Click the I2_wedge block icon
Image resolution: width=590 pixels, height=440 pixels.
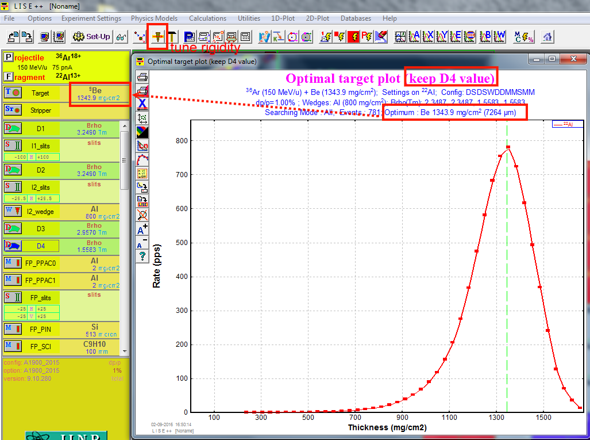point(13,211)
